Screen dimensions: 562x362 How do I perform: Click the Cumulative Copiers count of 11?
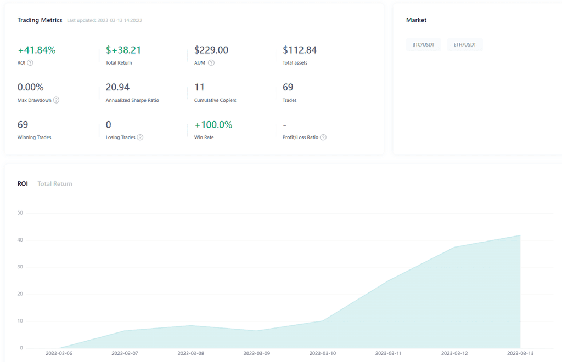(x=199, y=87)
